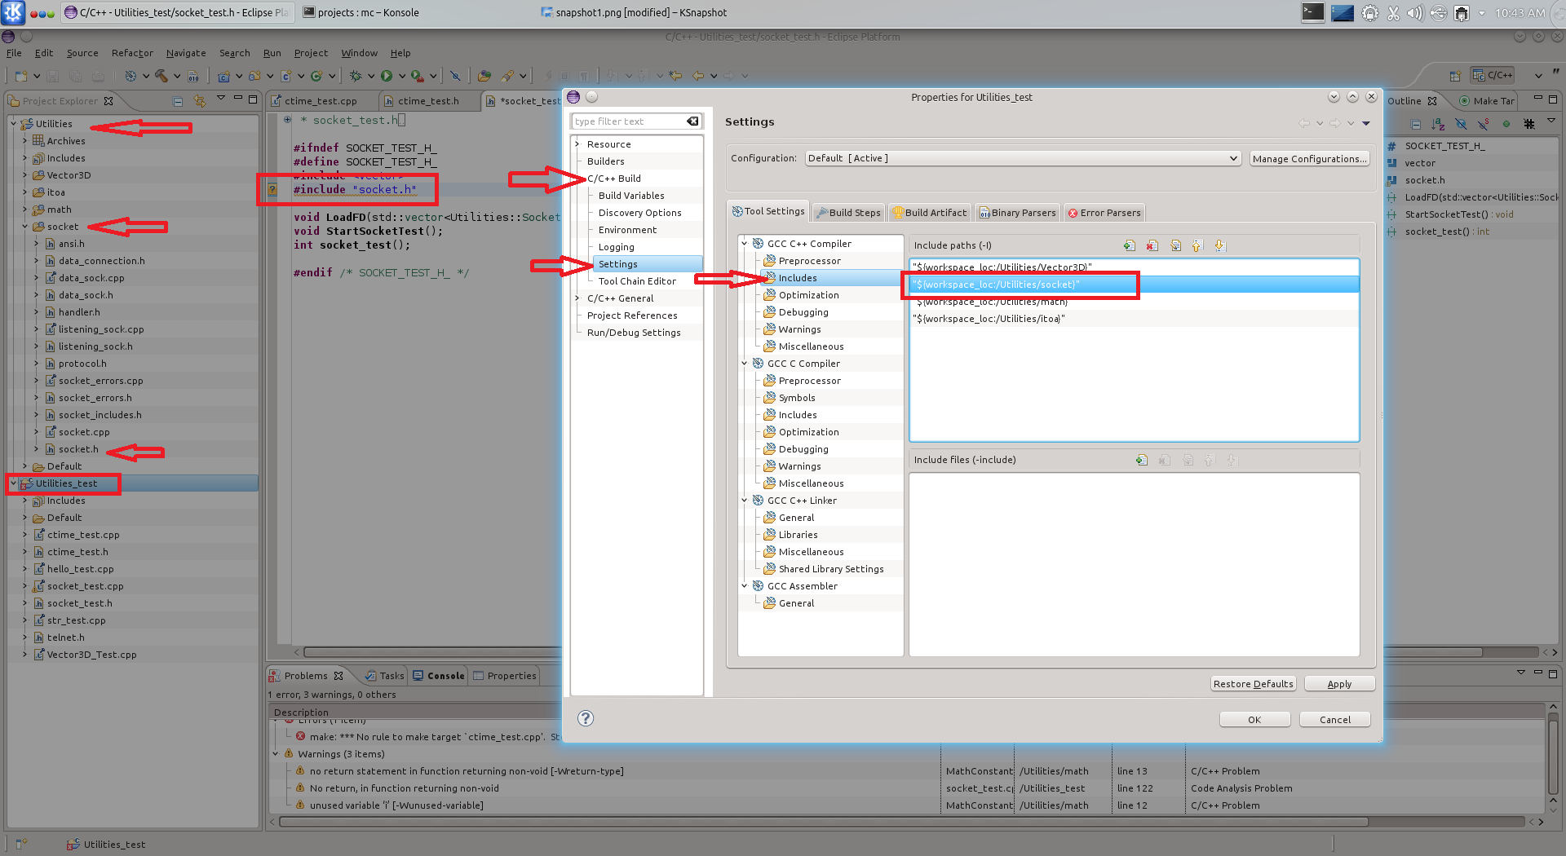Toggle sort in Outline view toolbar
Image resolution: width=1566 pixels, height=856 pixels.
point(1438,124)
